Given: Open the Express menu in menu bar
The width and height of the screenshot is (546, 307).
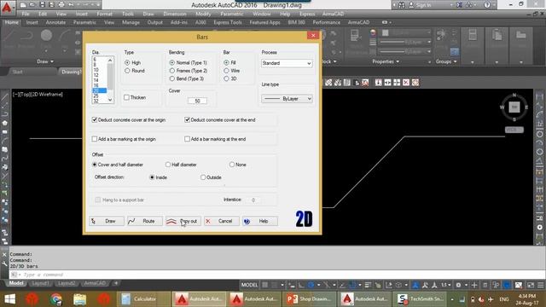Looking at the screenshot, I should [307, 14].
